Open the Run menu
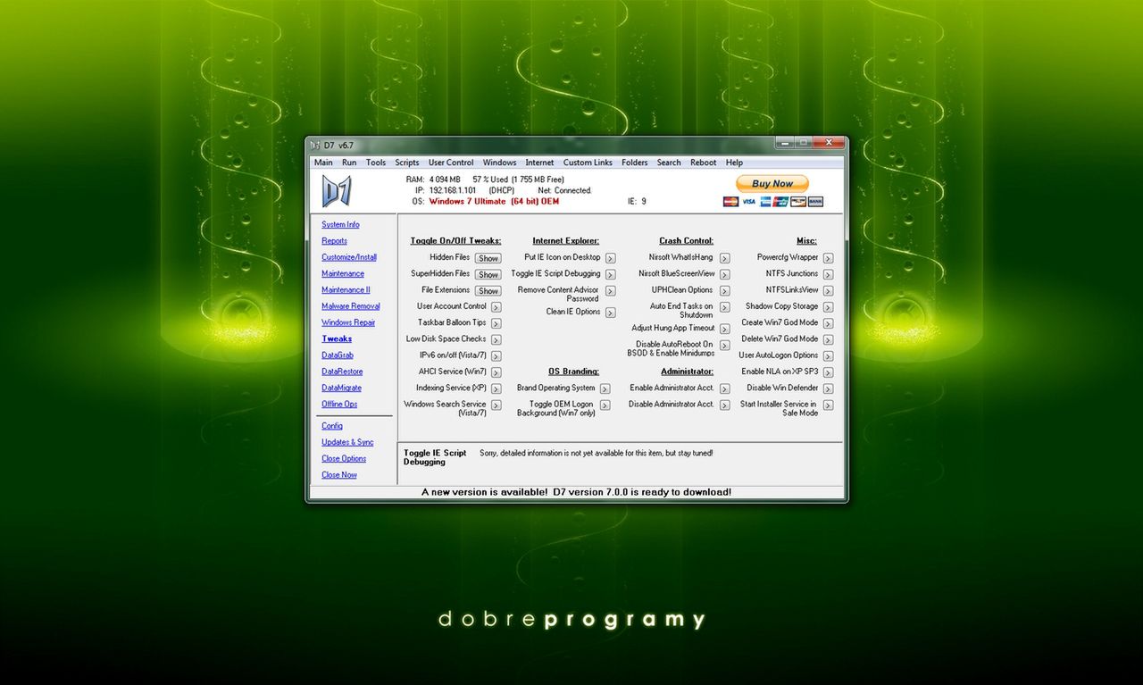 [x=349, y=163]
